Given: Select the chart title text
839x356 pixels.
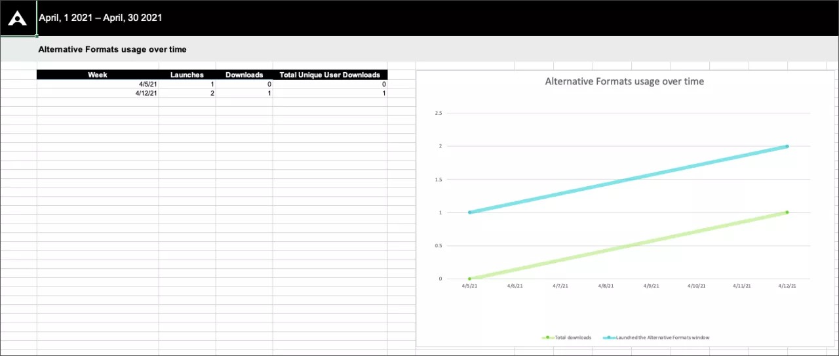Looking at the screenshot, I should tap(624, 81).
